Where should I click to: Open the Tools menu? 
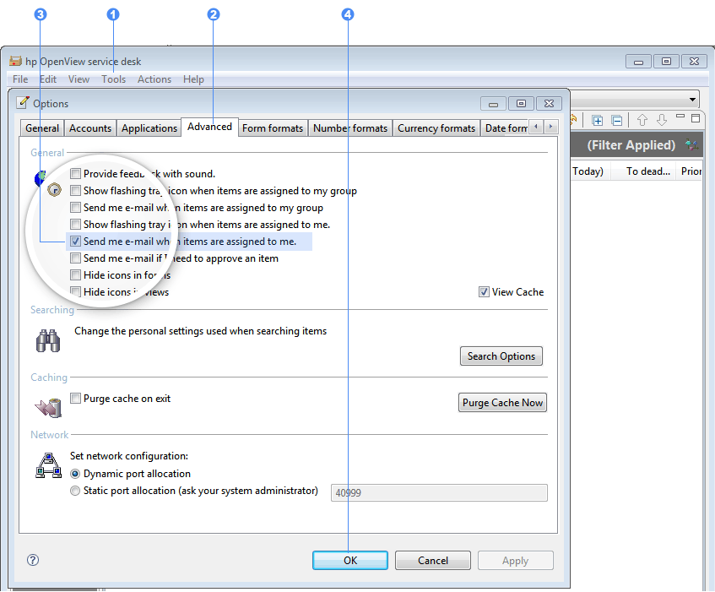pos(113,79)
